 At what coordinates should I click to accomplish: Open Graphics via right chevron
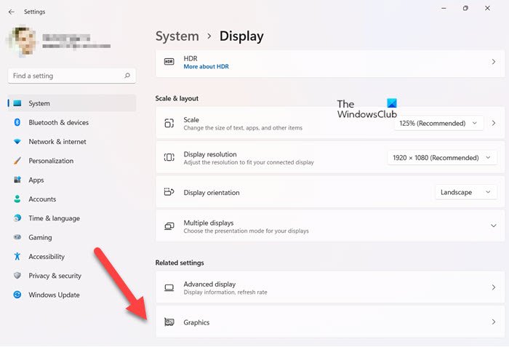(x=494, y=322)
